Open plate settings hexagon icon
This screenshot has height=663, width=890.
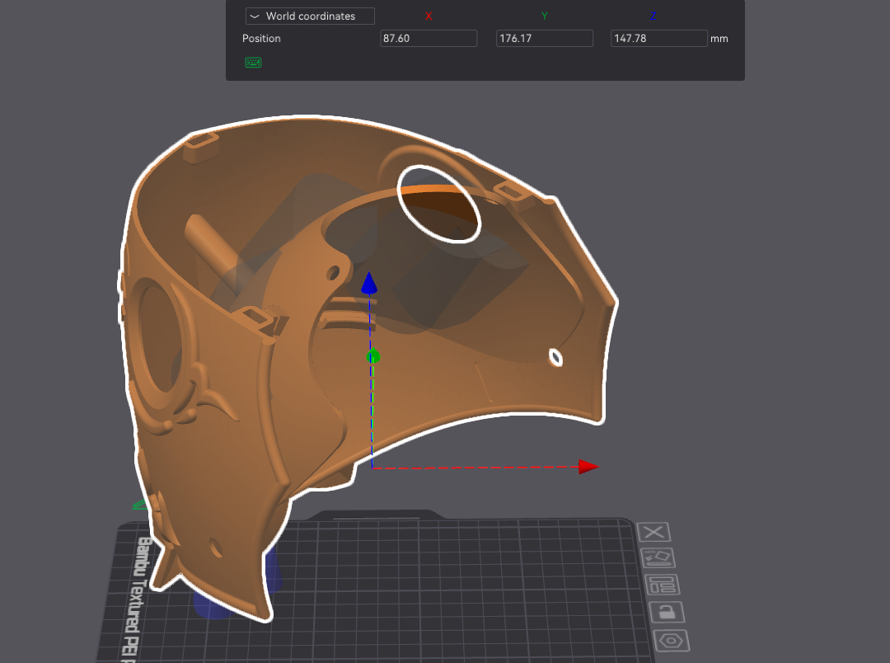point(671,640)
